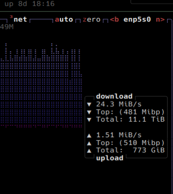Select previous network interface with <b
This screenshot has width=173, height=194.
(114, 20)
